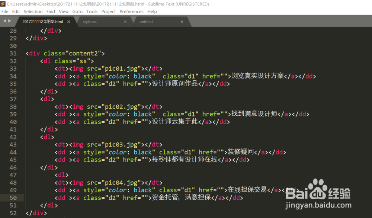Go to previous tab with left arrow

tap(4, 21)
